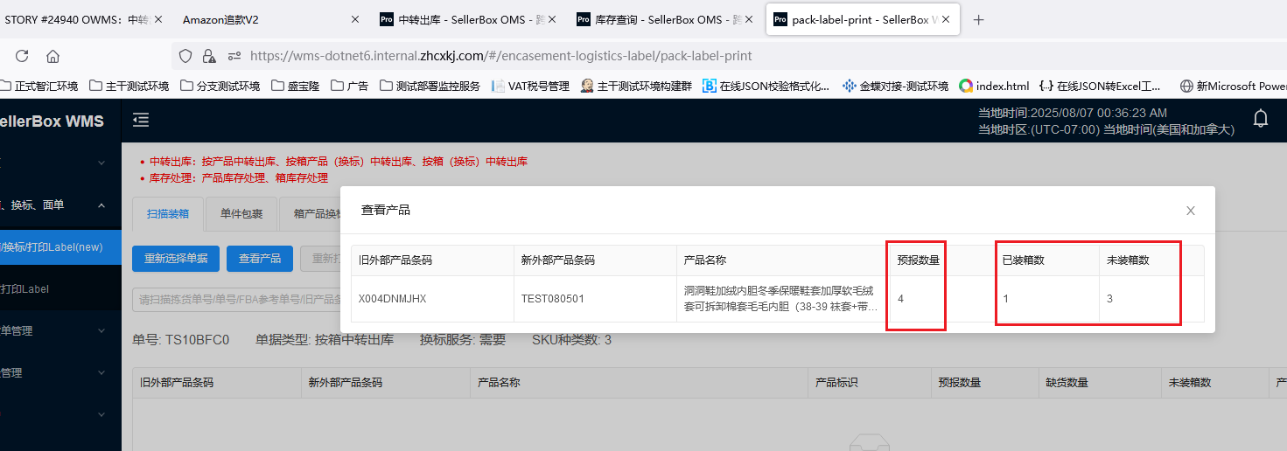1287x451 pixels.
Task: Go to the browser home page
Action: (52, 56)
